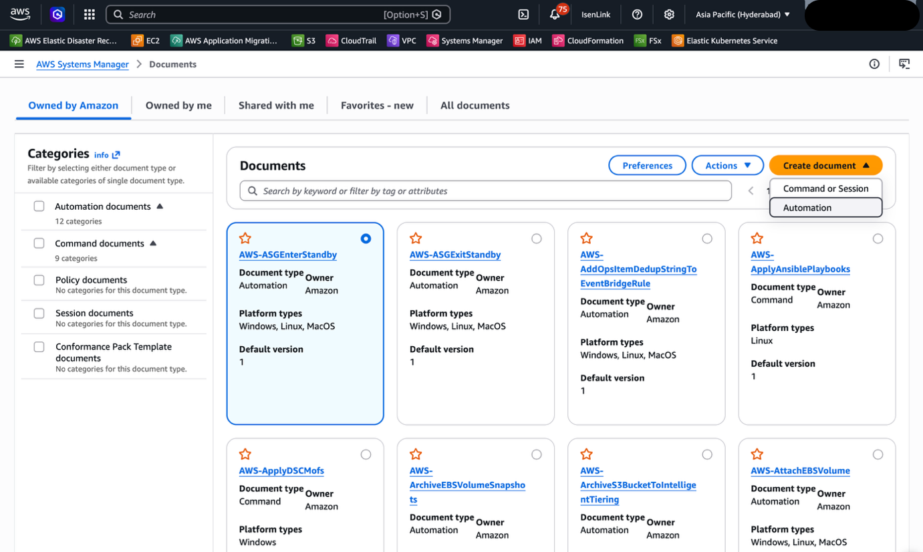Star the AWS-ArchiveEBSVolumeSnapshots document
923x552 pixels.
(416, 454)
